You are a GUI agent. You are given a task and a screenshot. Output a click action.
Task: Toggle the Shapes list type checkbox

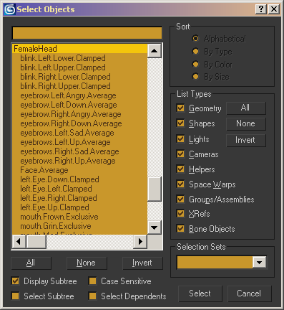tap(180, 123)
